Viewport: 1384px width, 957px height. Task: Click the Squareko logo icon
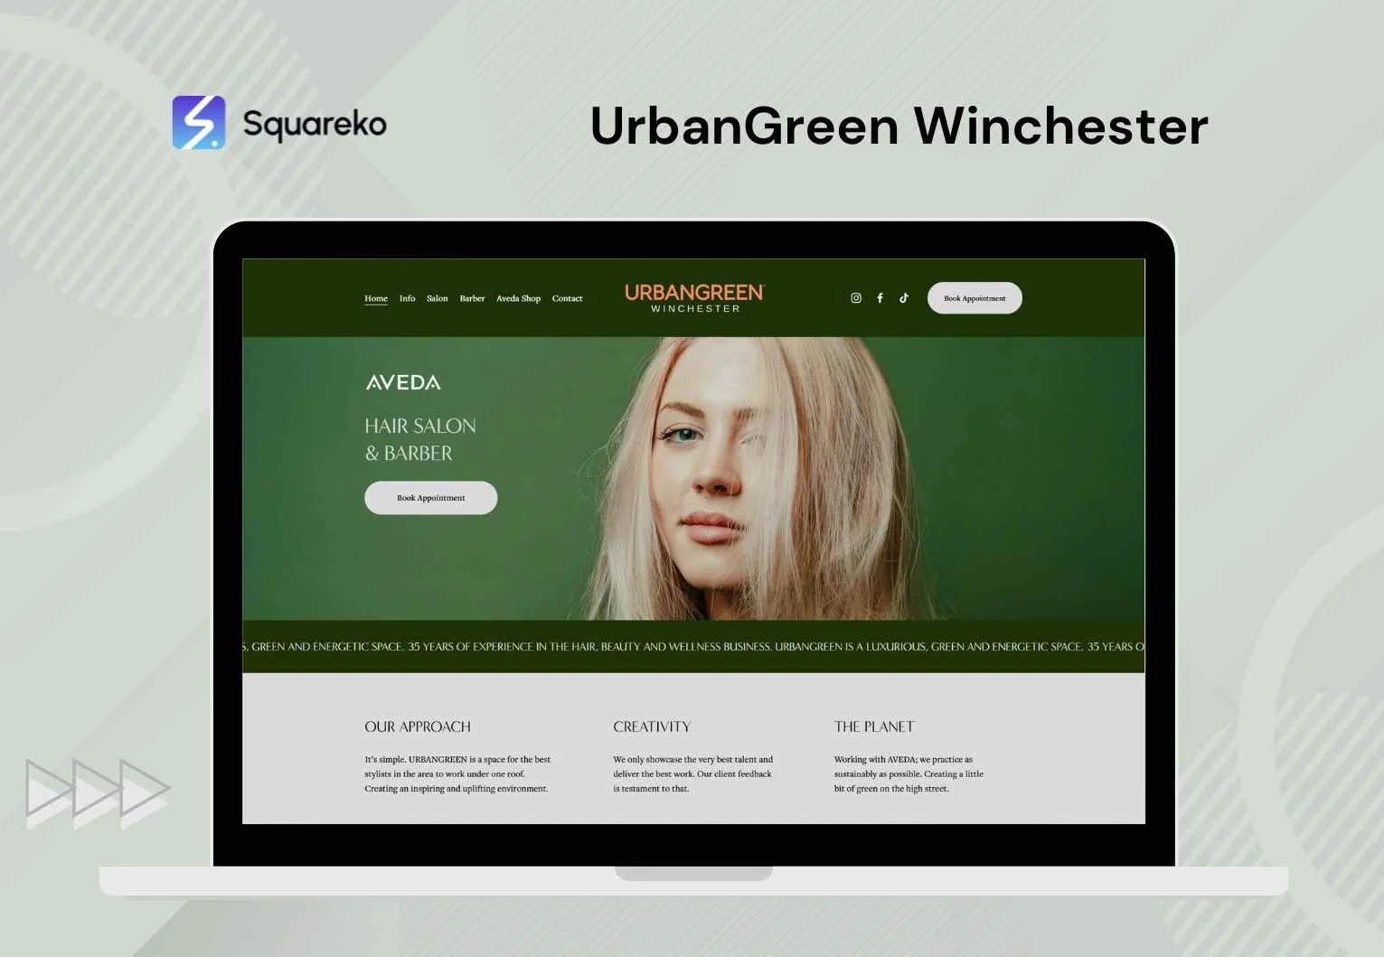(x=199, y=123)
